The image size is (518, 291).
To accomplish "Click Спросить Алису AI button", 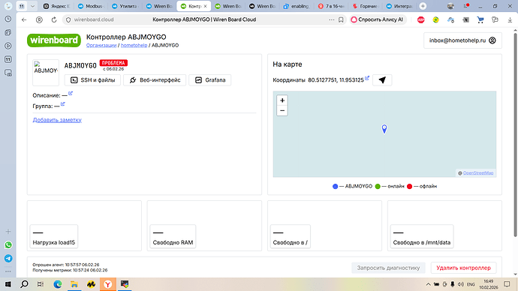I will coord(377,19).
